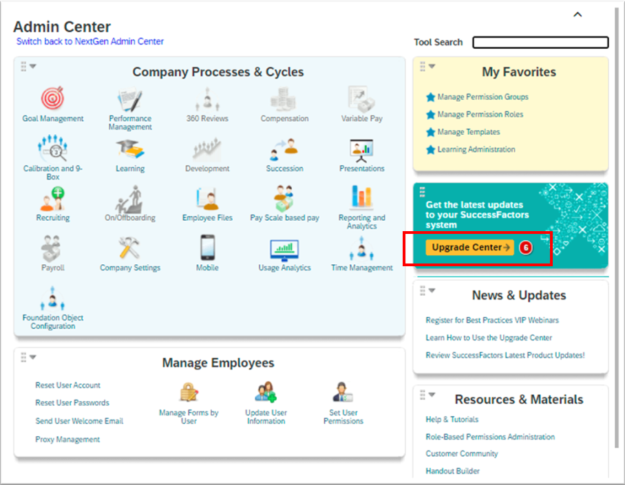Open Performance Management icon
Screen dimensions: 625x485
(130, 99)
